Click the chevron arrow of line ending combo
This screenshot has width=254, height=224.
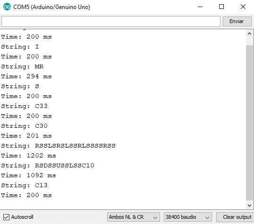155,217
